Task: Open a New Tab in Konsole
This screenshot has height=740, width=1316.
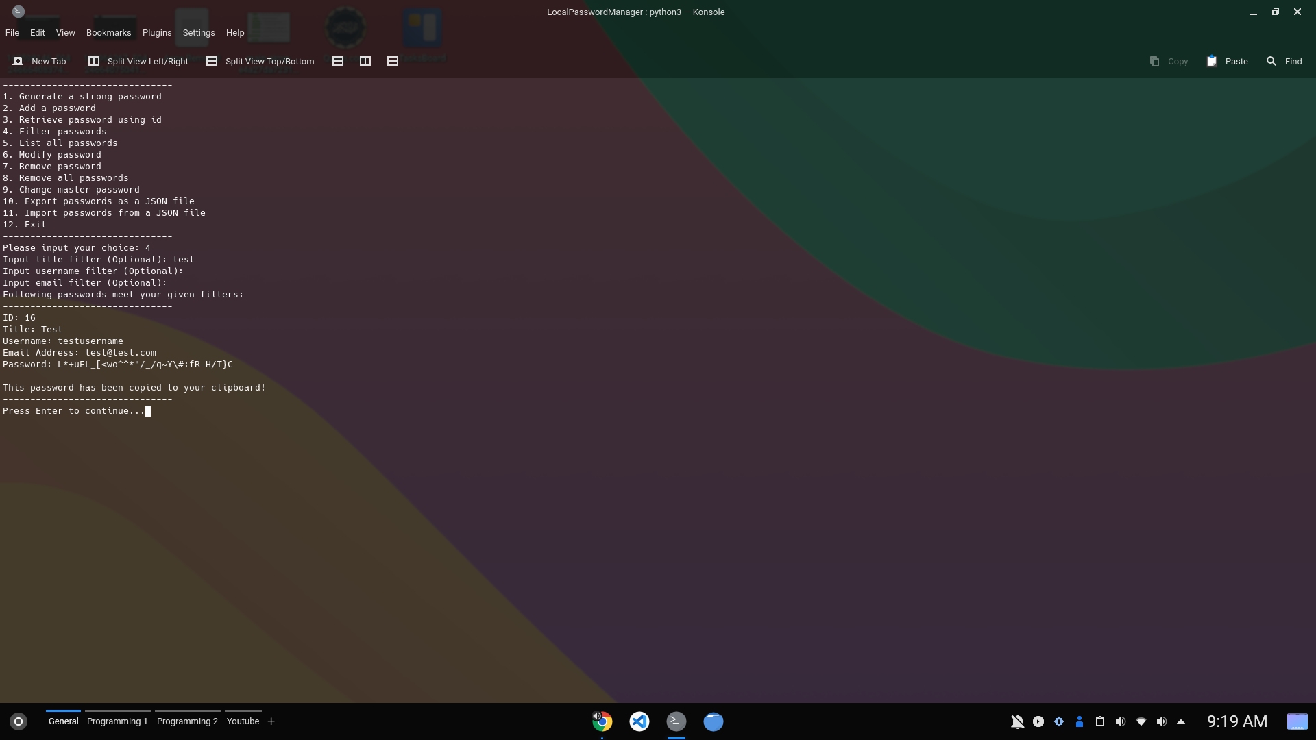Action: pos(40,61)
